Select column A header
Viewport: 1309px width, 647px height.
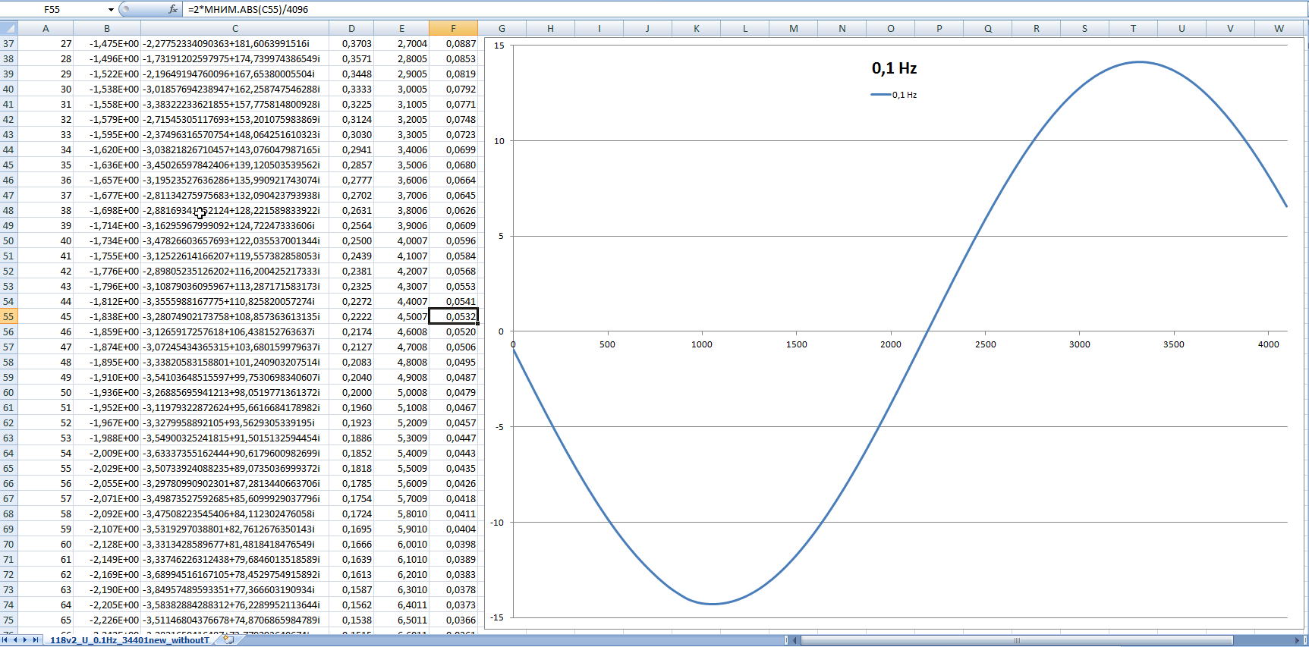pos(46,28)
